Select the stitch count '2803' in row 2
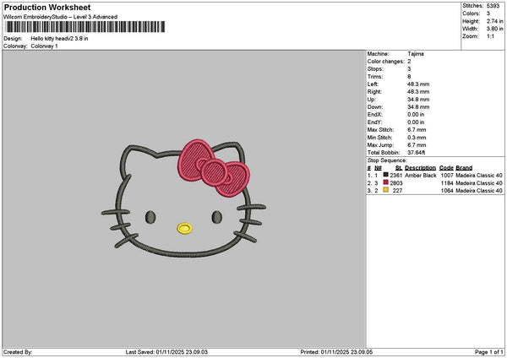 point(395,183)
